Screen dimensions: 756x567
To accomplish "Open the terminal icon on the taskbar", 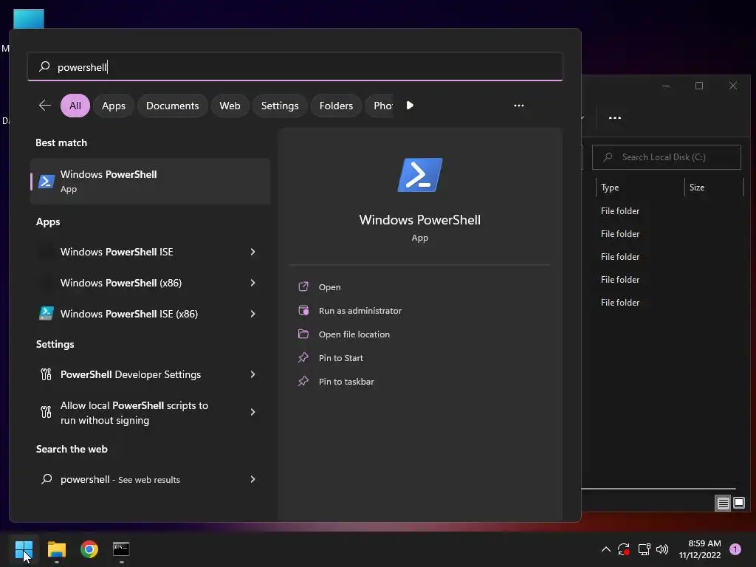I will pos(121,549).
